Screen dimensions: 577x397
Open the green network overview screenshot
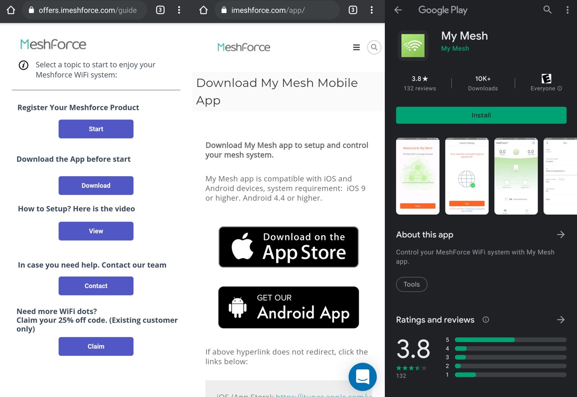click(516, 176)
